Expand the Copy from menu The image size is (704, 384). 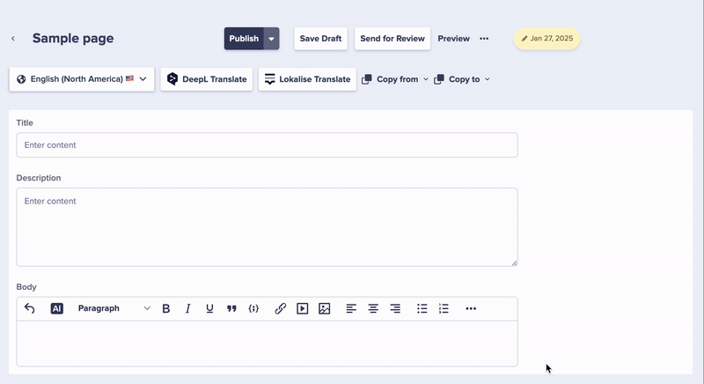(x=396, y=79)
